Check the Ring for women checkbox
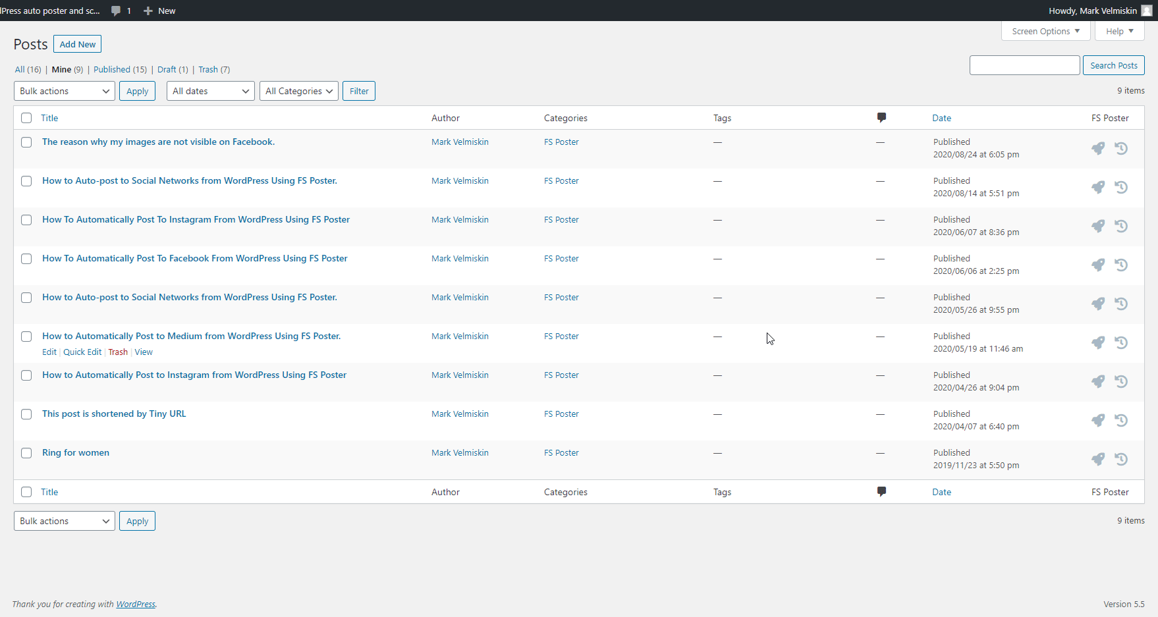The width and height of the screenshot is (1158, 617). click(26, 453)
